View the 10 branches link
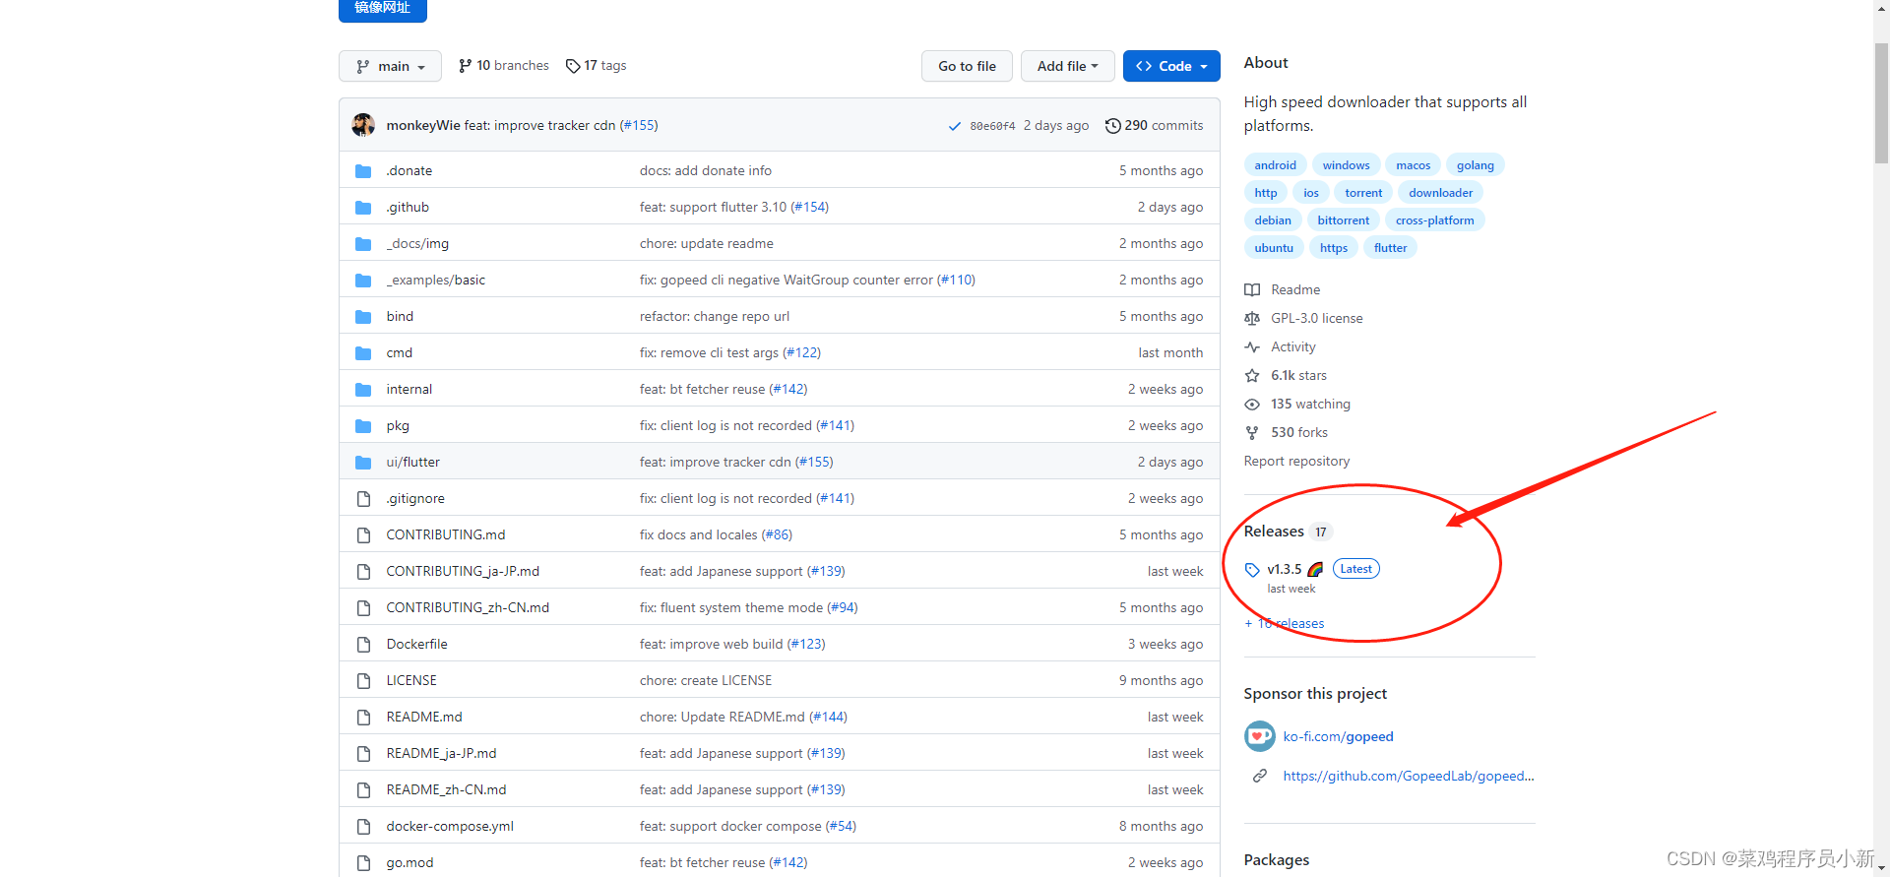 pos(504,66)
